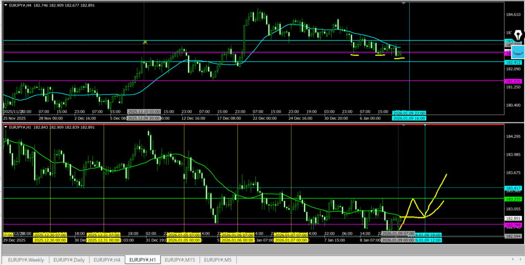Select the magenta 181.531 price label
Screen dimensions: 525x265
tap(513, 81)
